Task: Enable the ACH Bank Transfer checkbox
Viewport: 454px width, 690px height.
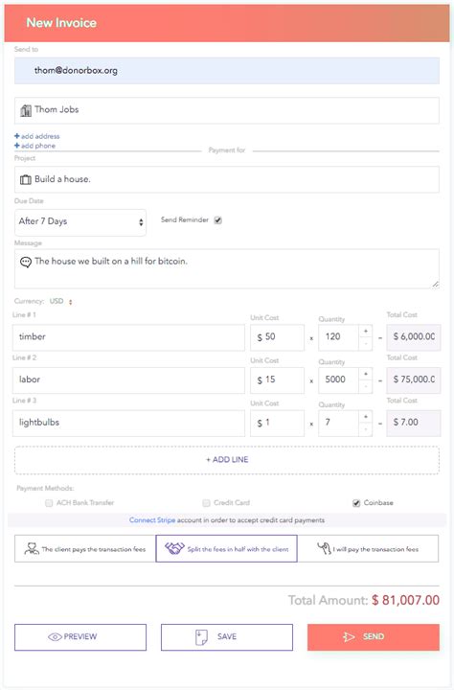Action: 49,503
